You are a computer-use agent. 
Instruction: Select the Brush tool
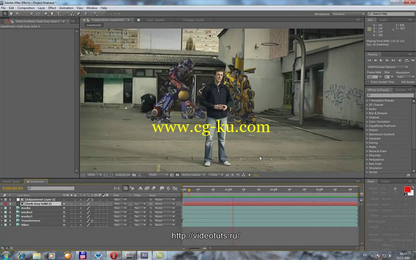tap(67, 14)
